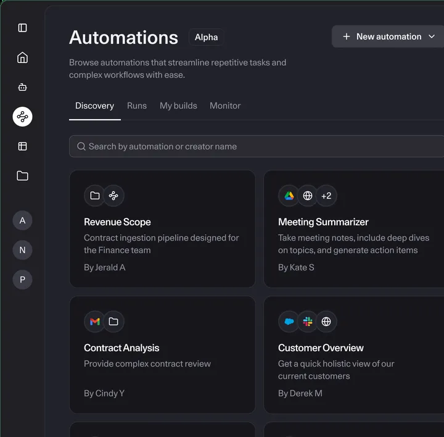Click Slack icon on Customer Overview card
The image size is (444, 437).
[308, 322]
